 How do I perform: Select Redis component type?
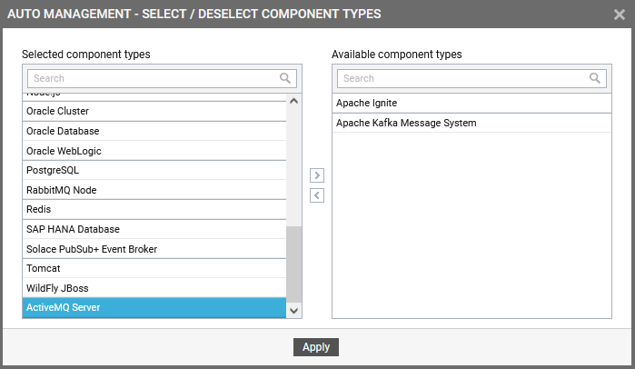point(154,209)
